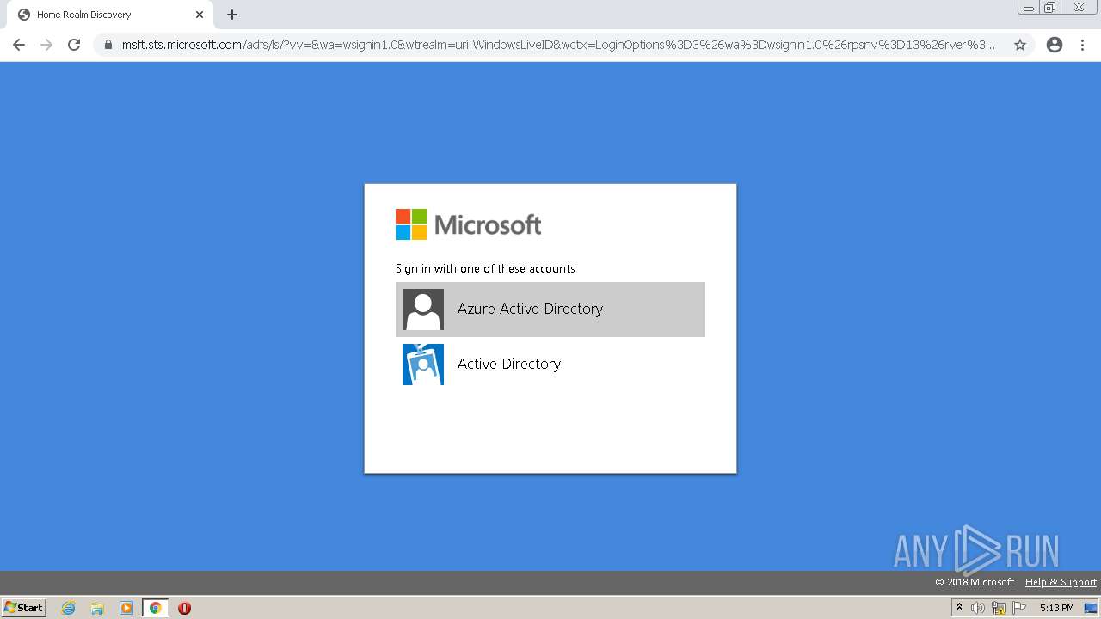This screenshot has height=619, width=1101.
Task: Minimize the Chrome window
Action: [x=1029, y=8]
